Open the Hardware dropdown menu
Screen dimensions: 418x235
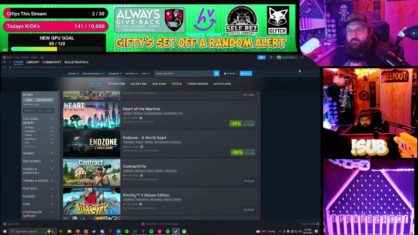pyautogui.click(x=131, y=73)
